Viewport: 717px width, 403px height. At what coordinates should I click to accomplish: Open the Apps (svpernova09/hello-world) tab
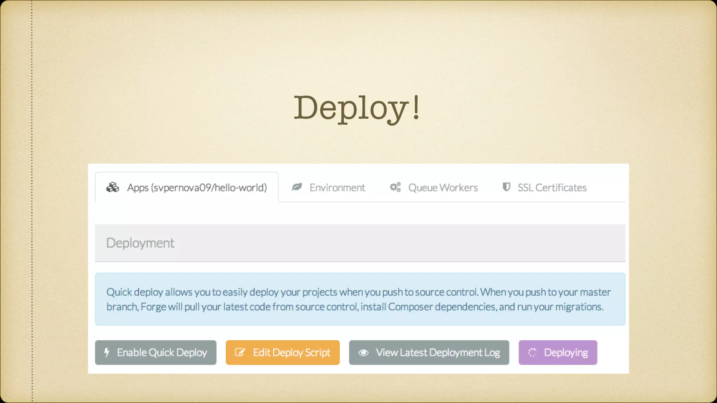(187, 188)
